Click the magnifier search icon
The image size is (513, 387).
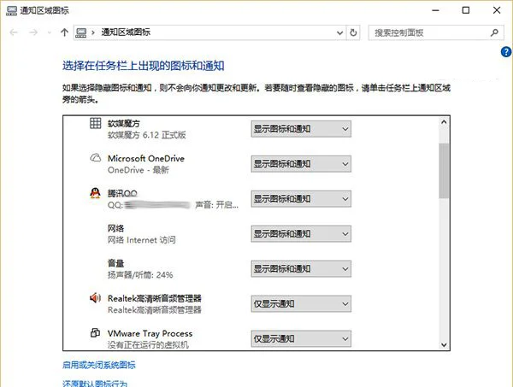[494, 32]
